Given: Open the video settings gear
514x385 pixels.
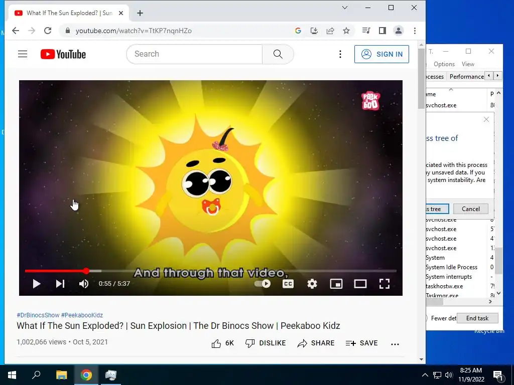Looking at the screenshot, I should [312, 284].
